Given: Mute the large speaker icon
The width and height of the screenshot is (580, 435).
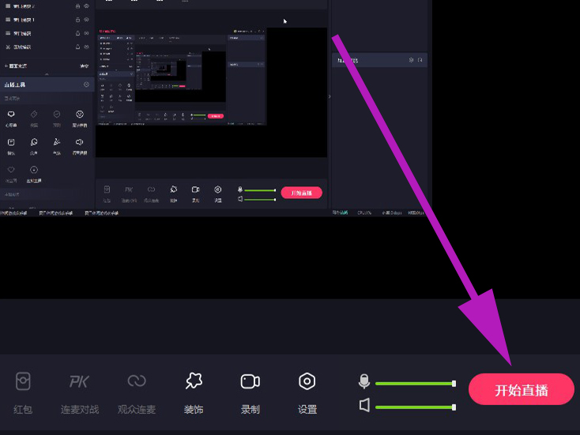Looking at the screenshot, I should click(363, 406).
